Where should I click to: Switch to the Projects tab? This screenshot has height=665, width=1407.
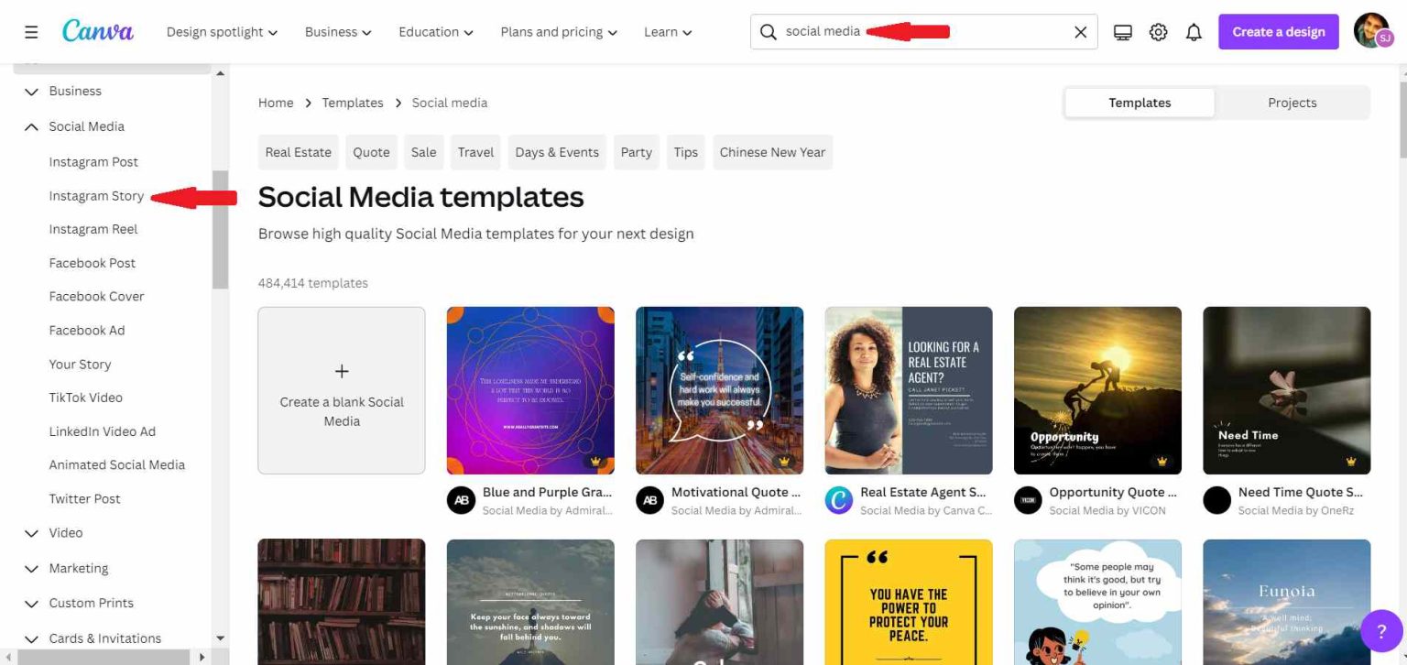(x=1292, y=102)
